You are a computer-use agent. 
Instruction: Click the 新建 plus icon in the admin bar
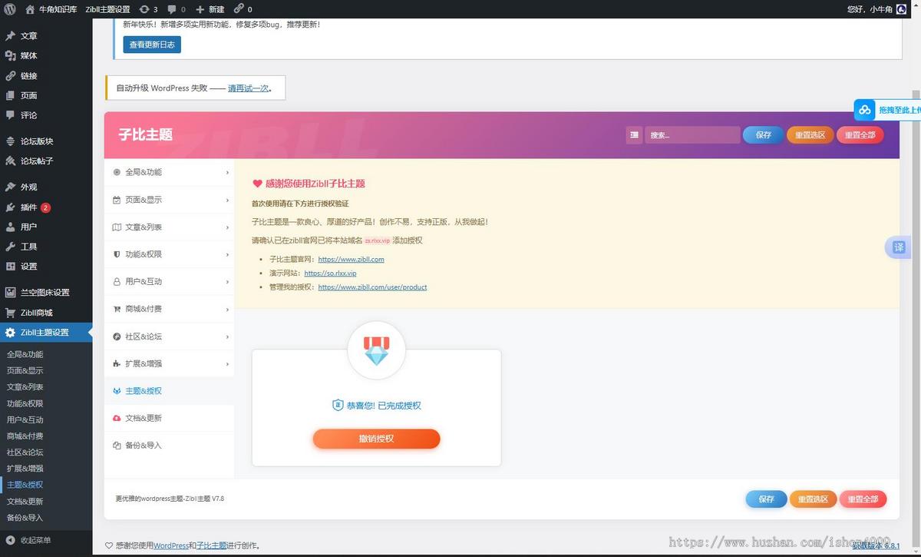[x=200, y=9]
